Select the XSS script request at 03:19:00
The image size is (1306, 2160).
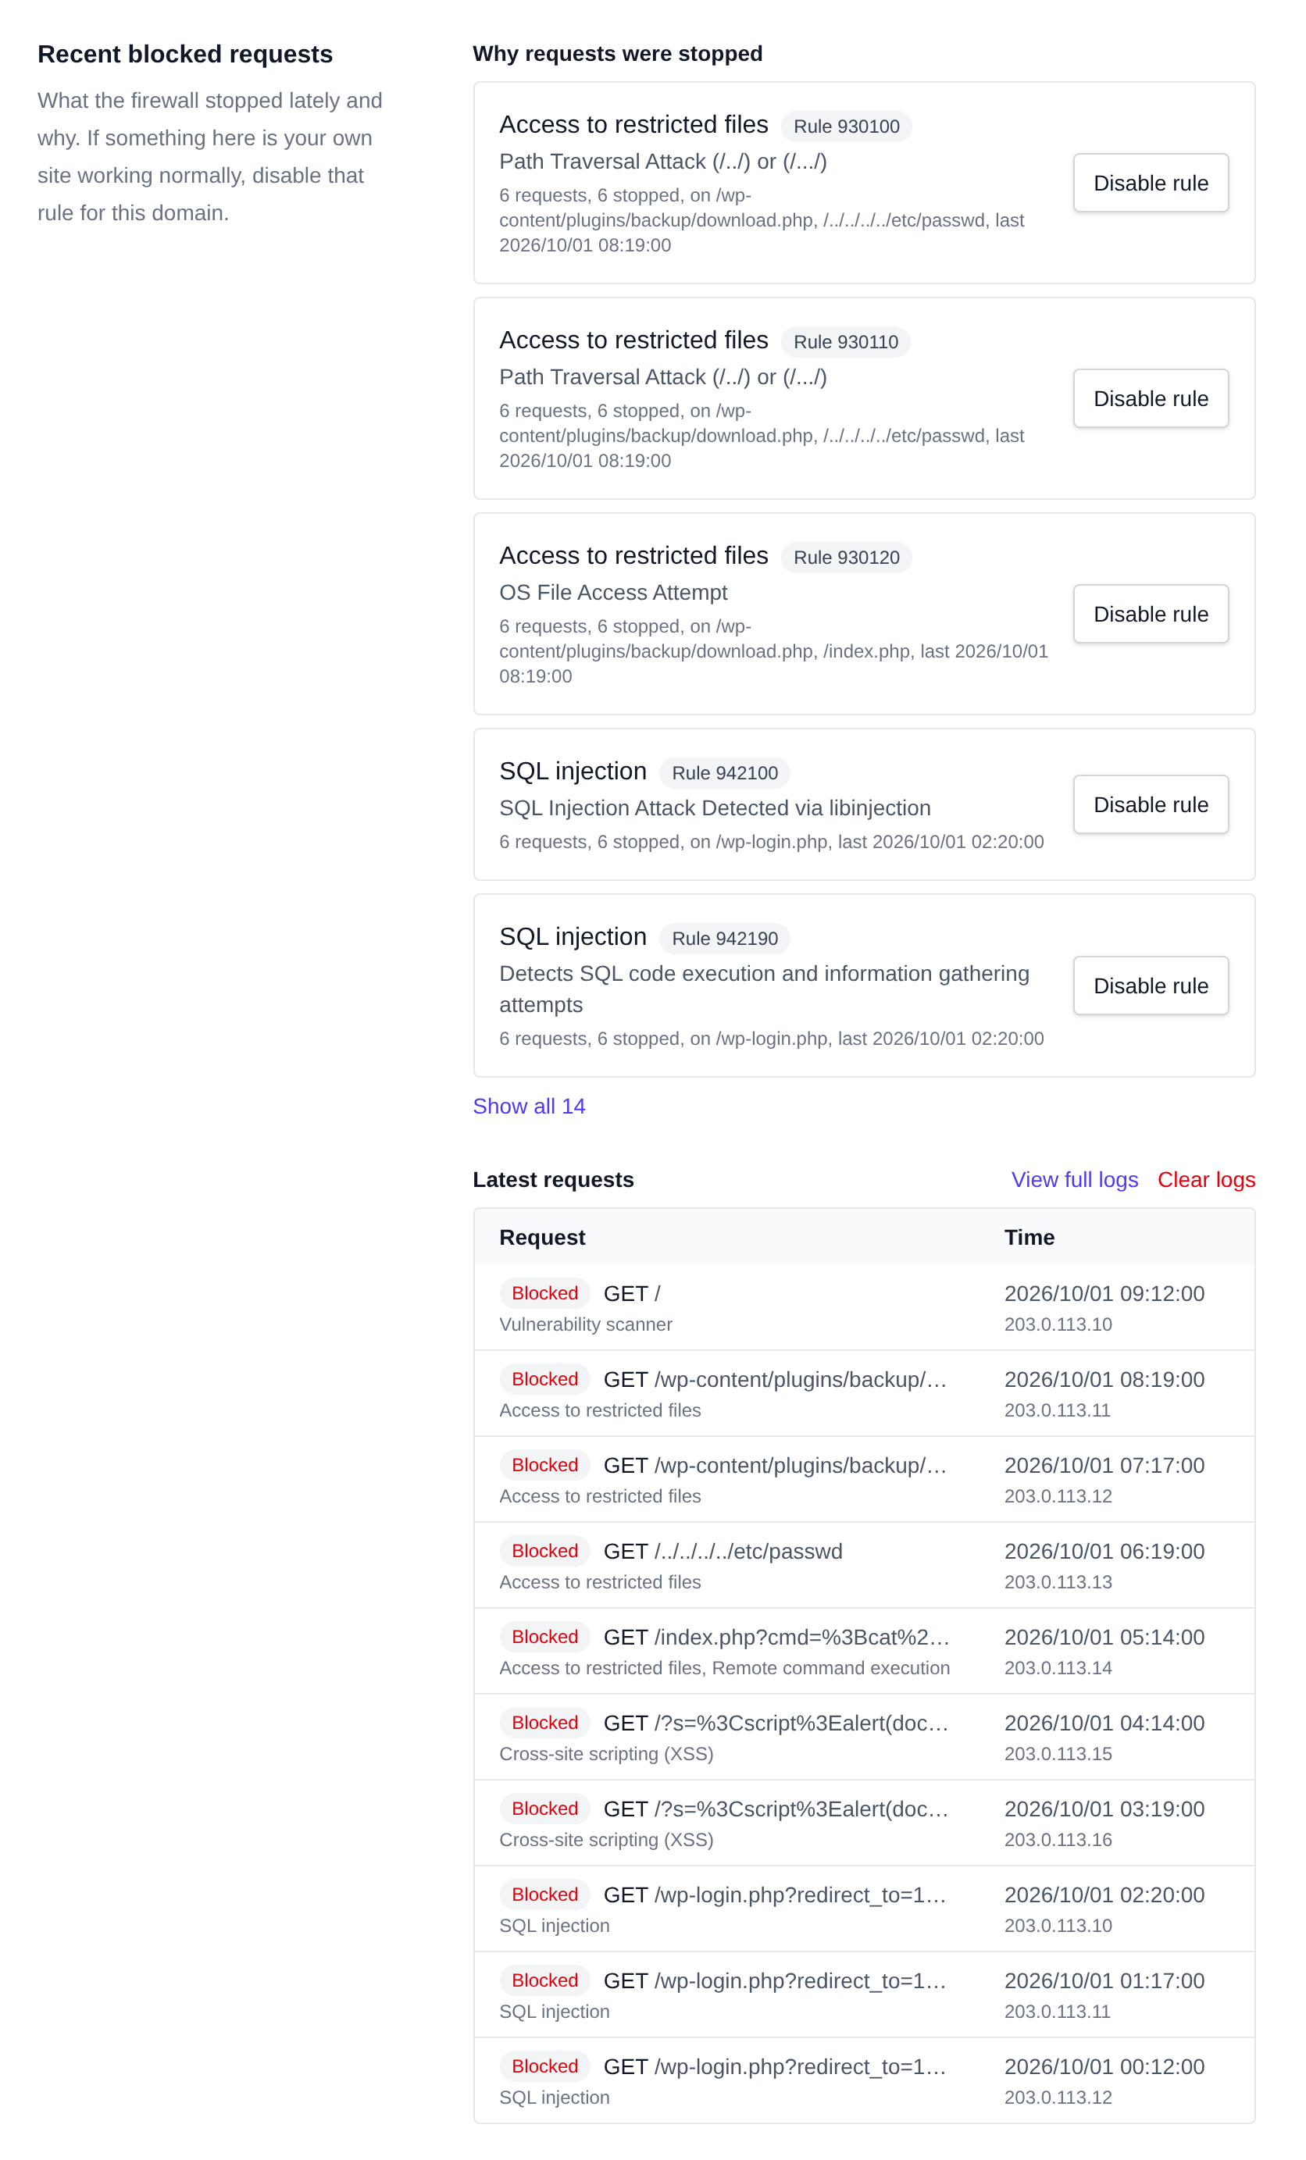pyautogui.click(x=864, y=1823)
